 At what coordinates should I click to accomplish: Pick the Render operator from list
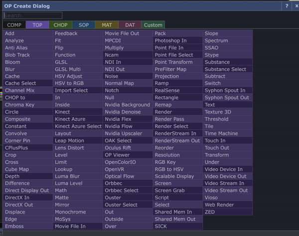[177, 112]
